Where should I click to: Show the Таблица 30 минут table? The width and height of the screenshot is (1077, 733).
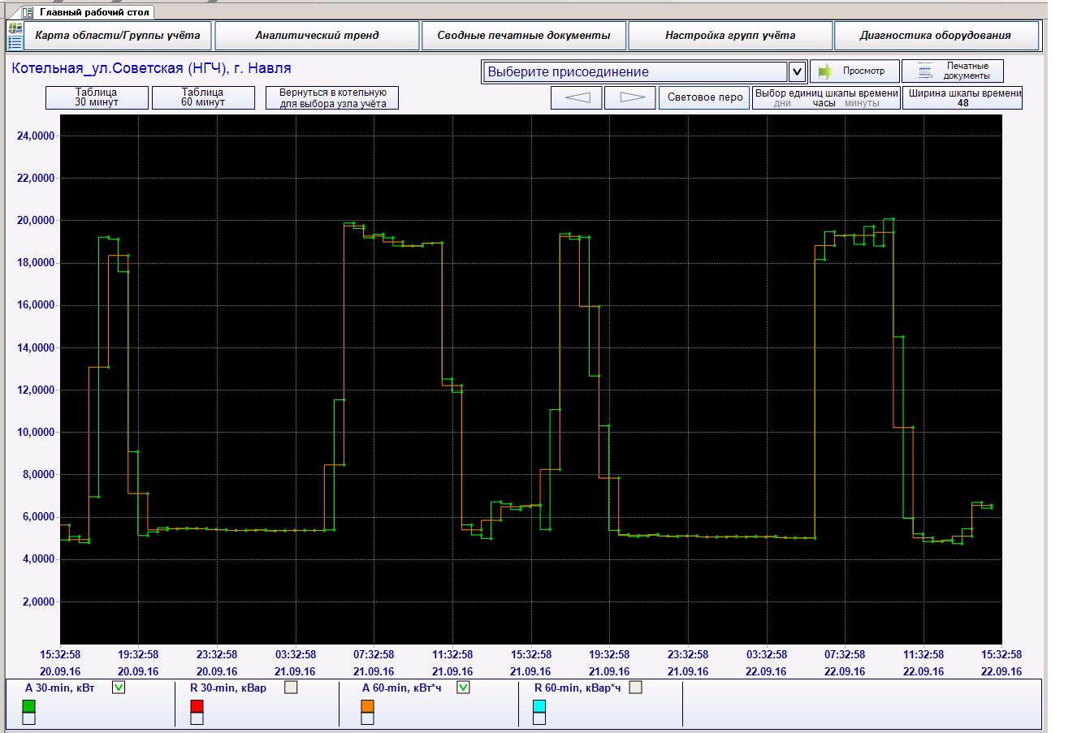(97, 97)
